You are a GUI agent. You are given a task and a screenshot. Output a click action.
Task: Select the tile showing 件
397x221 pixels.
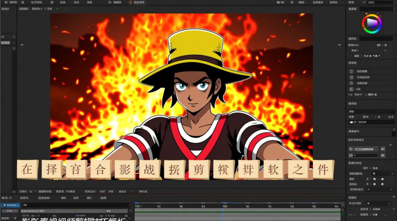tap(323, 169)
